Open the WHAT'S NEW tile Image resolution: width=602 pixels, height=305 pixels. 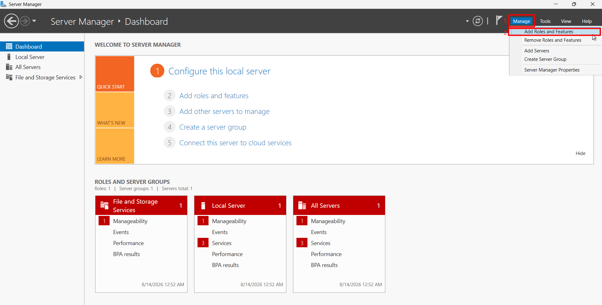click(x=115, y=110)
